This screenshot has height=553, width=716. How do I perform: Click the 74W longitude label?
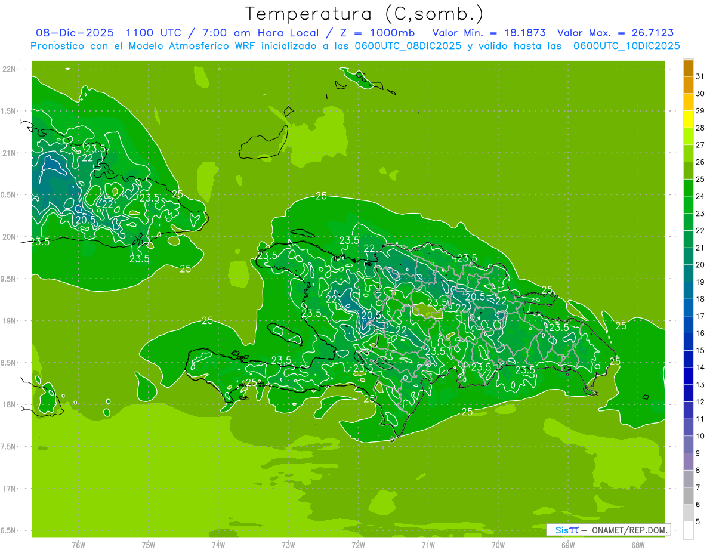coord(218,545)
